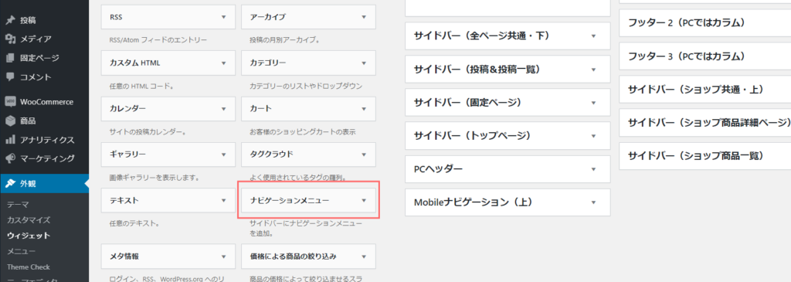Open the テーマ submenu link

click(x=18, y=204)
